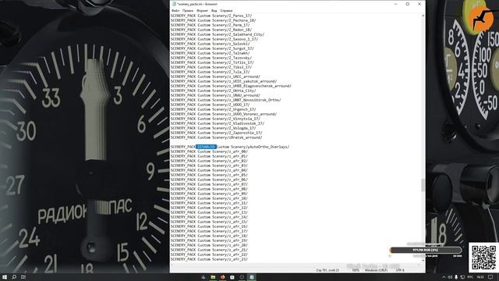The height and width of the screenshot is (281, 499).
Task: Open the Firefox taskbar icon
Action: click(222, 277)
